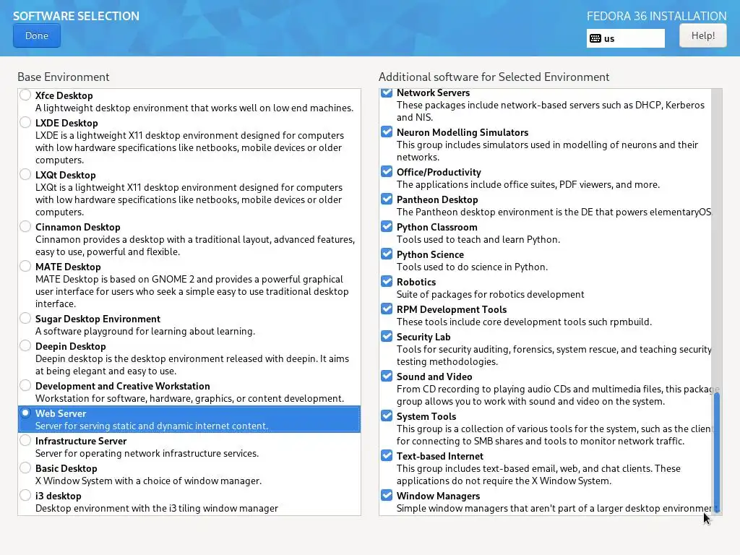
Task: Toggle the Sound and Video checkbox
Action: [x=387, y=376]
